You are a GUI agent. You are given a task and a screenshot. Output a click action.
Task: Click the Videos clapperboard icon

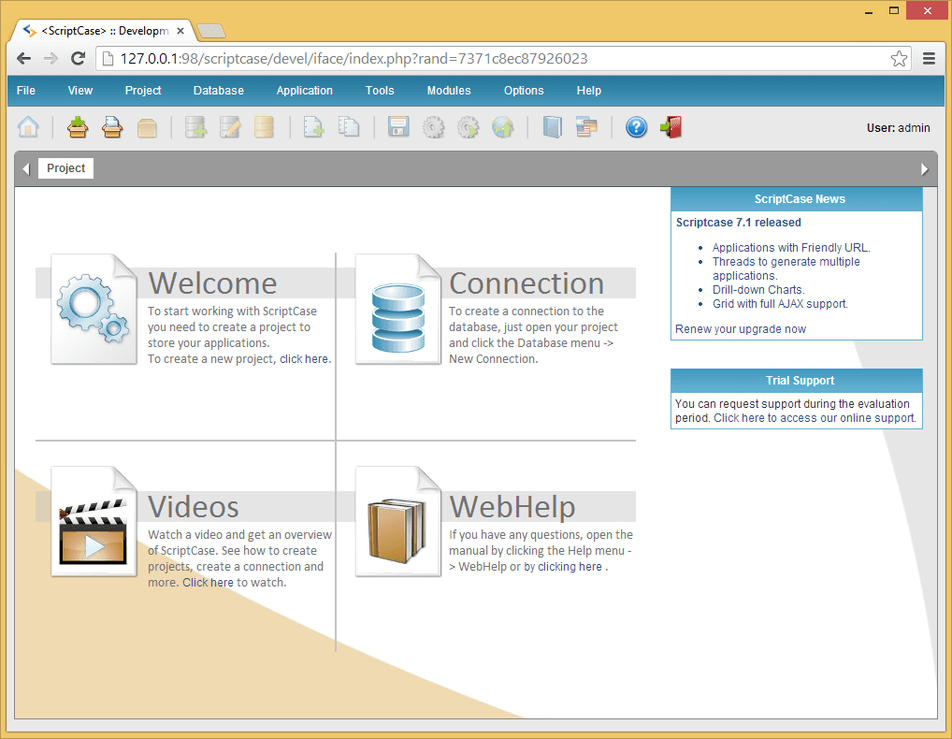tap(94, 522)
